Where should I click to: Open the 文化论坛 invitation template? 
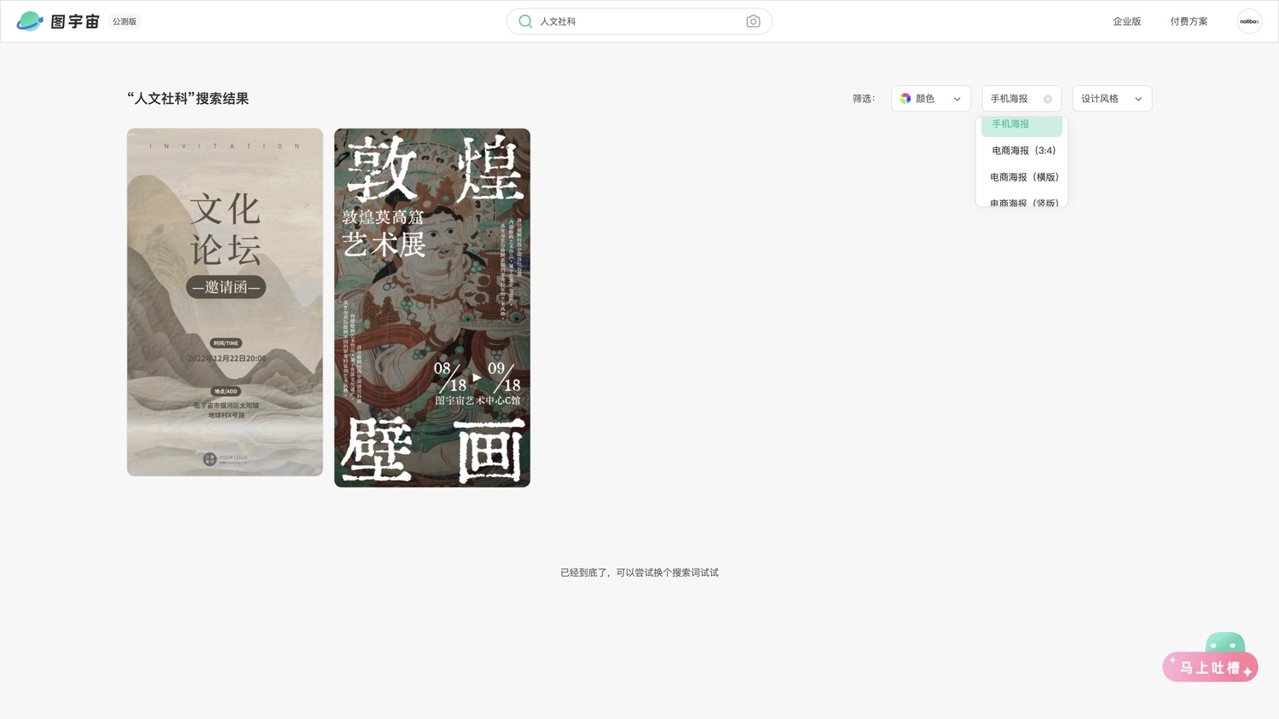(x=225, y=302)
